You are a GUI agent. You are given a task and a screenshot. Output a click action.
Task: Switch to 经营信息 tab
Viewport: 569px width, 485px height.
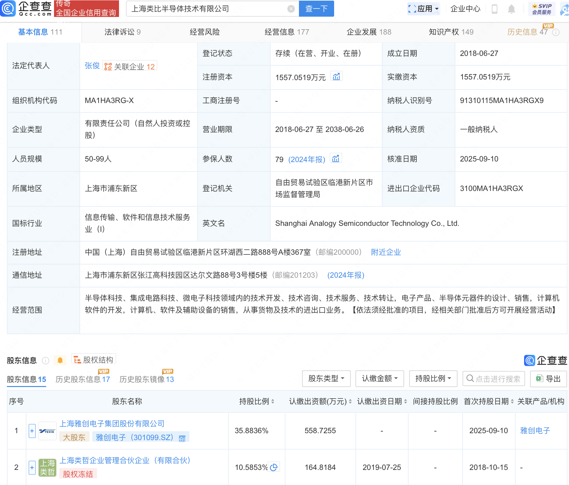(x=287, y=32)
